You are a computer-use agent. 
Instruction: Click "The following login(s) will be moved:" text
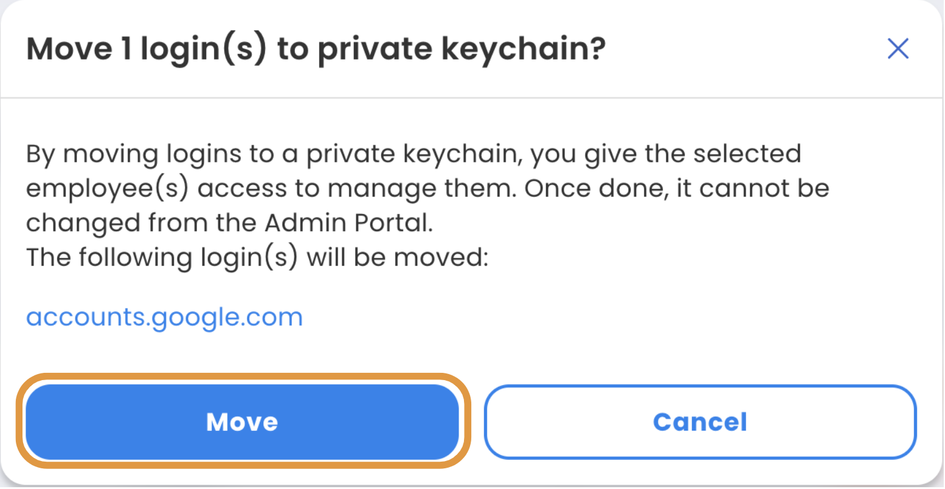click(x=257, y=257)
